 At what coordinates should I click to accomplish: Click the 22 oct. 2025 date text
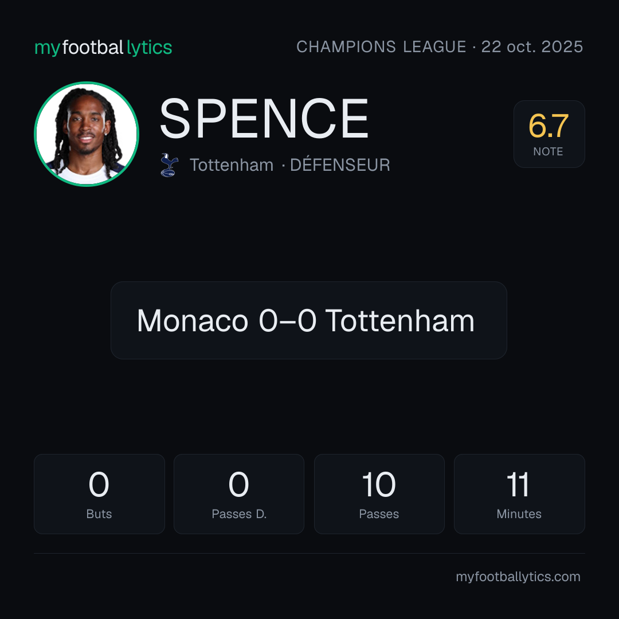click(532, 46)
